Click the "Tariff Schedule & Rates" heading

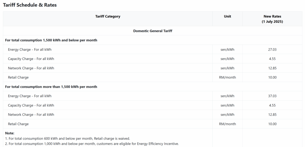30,5
